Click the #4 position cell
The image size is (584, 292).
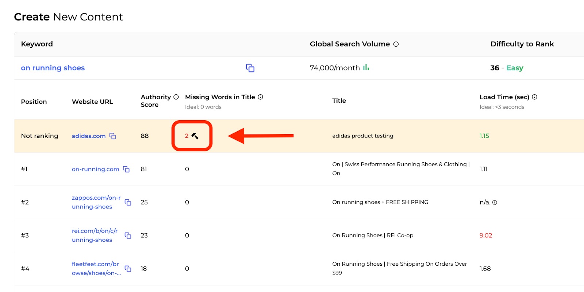click(25, 269)
